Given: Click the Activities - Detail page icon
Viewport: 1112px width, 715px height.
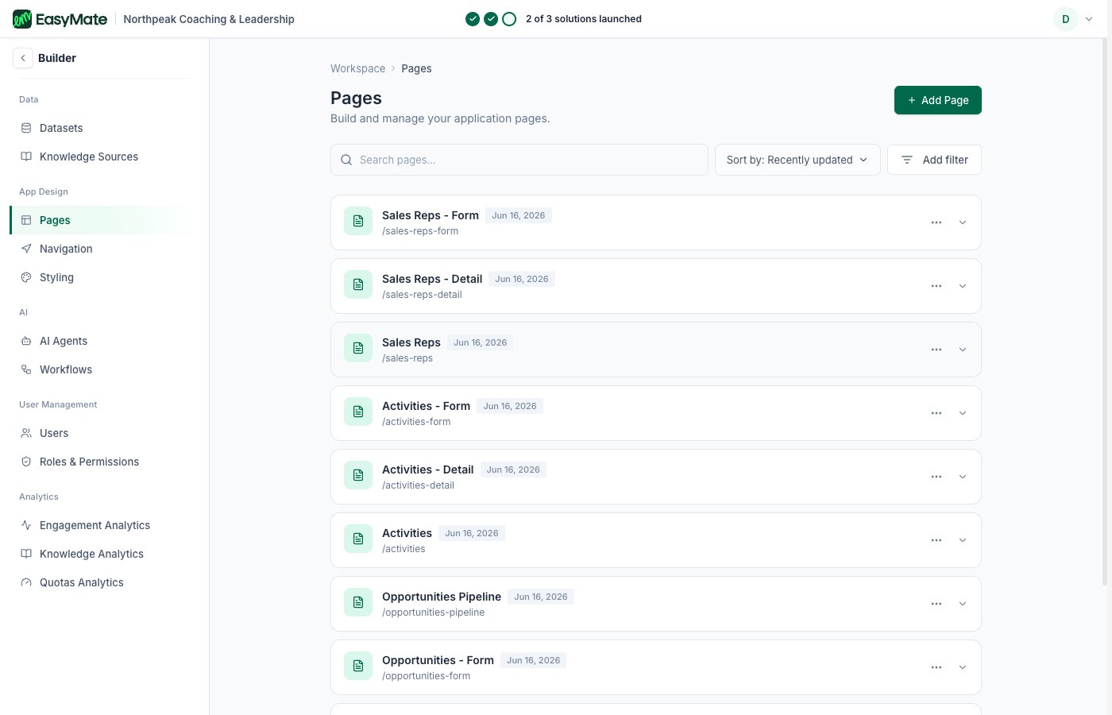Looking at the screenshot, I should coord(358,475).
